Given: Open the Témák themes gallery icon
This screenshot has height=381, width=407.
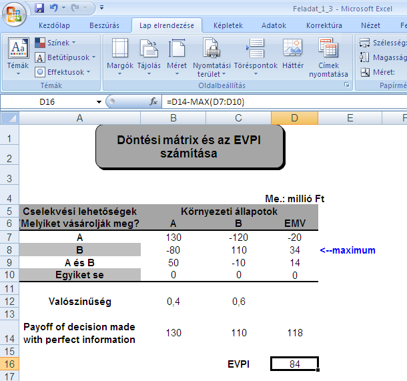Looking at the screenshot, I should [18, 48].
